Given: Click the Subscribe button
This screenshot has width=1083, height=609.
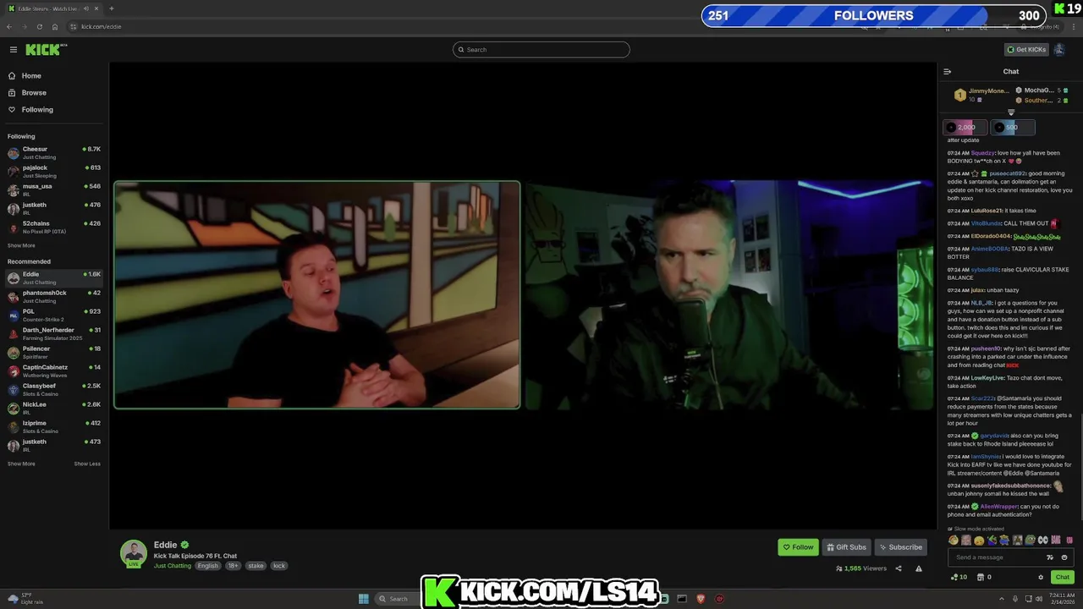Looking at the screenshot, I should (x=900, y=547).
